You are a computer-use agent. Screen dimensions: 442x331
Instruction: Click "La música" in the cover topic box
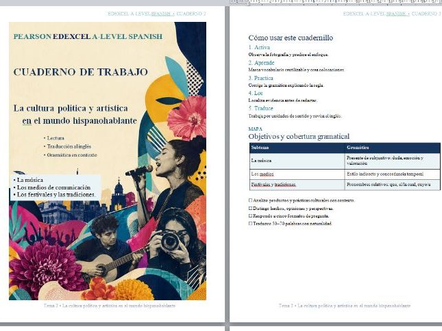(30, 180)
